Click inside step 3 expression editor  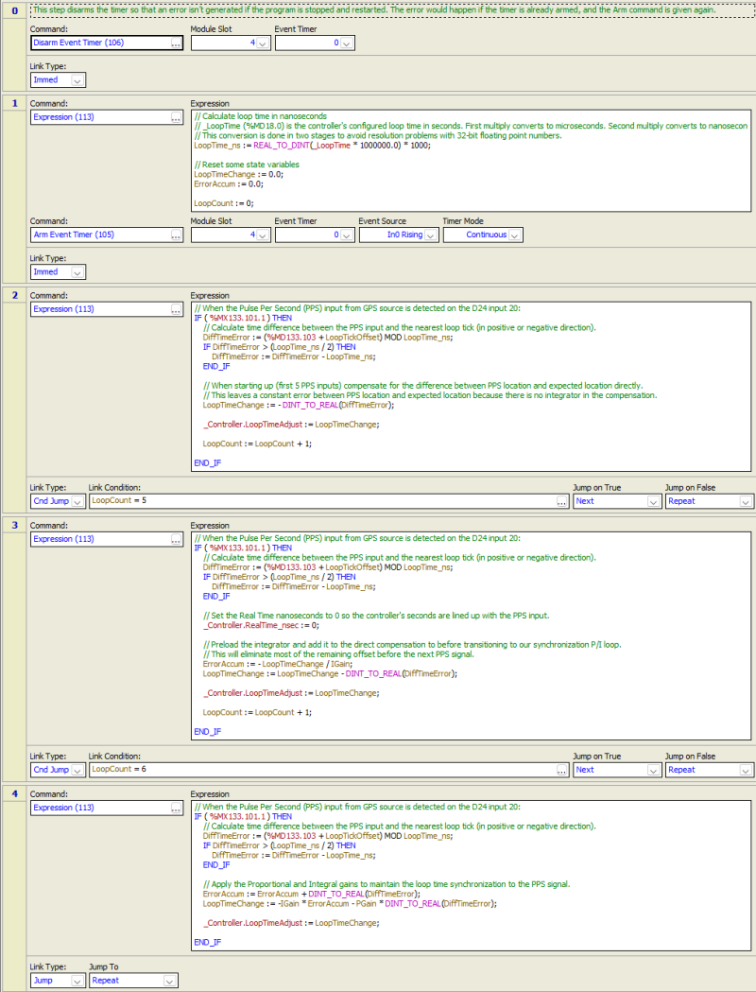click(471, 635)
